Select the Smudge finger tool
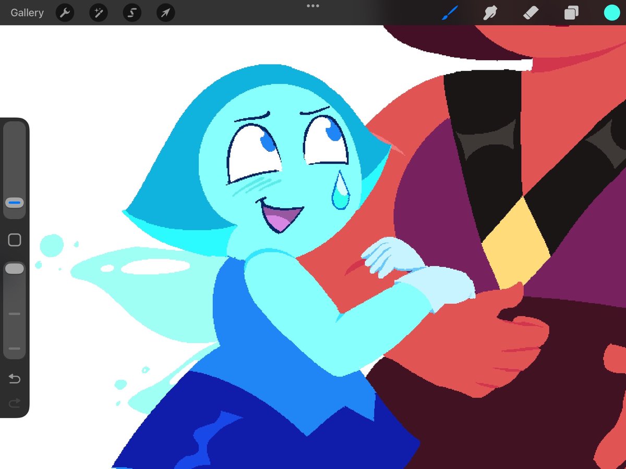The height and width of the screenshot is (469, 626). pos(490,13)
